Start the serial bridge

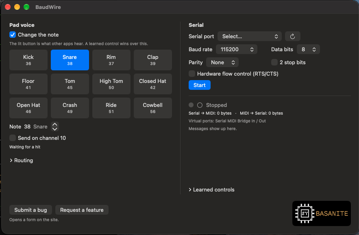point(199,85)
